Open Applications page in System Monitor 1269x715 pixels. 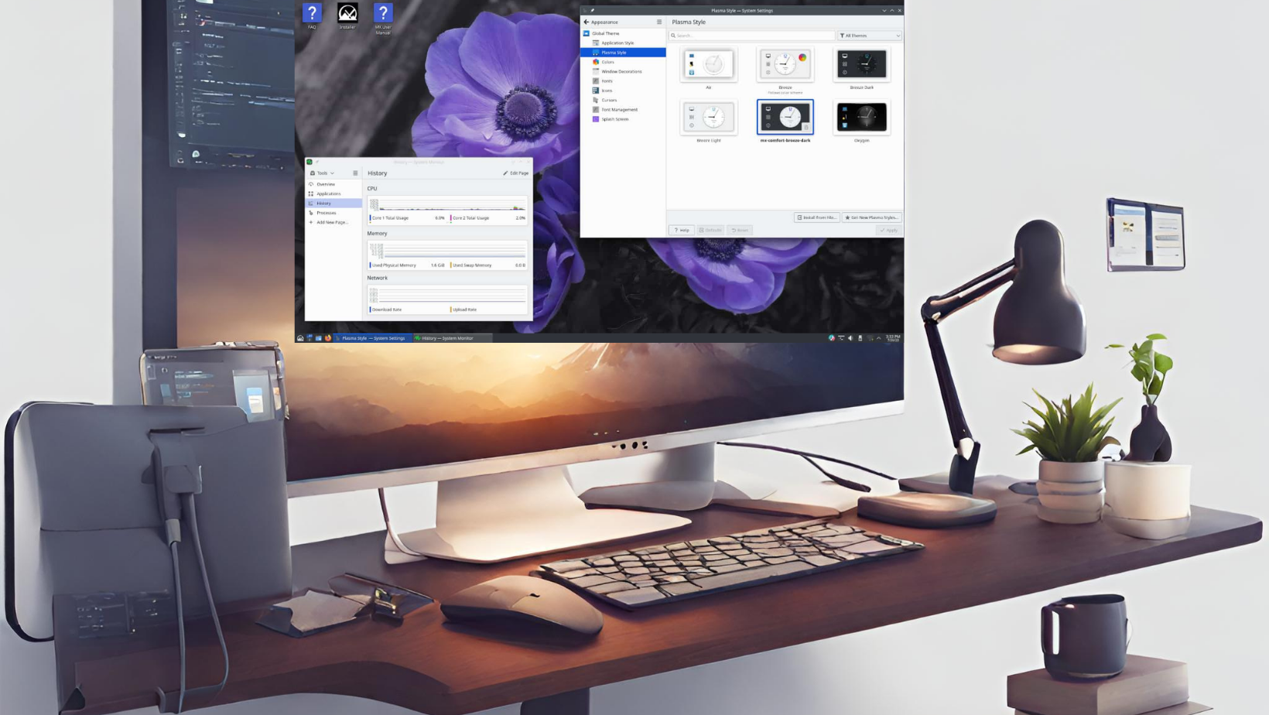(x=333, y=193)
